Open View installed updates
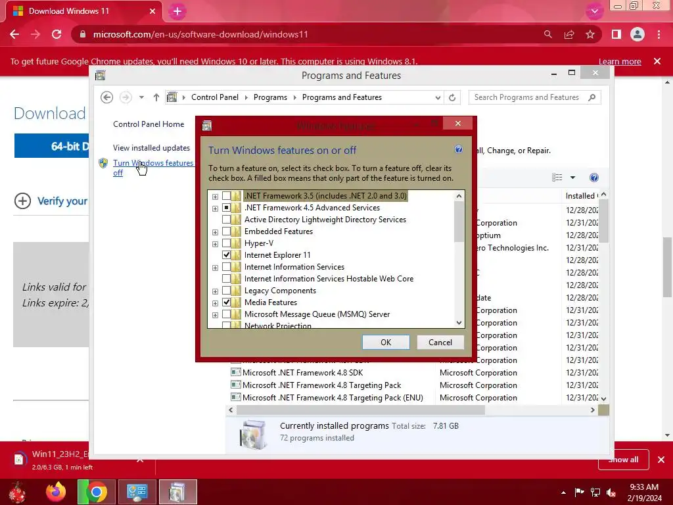Screen dimensions: 673x505 pos(151,148)
